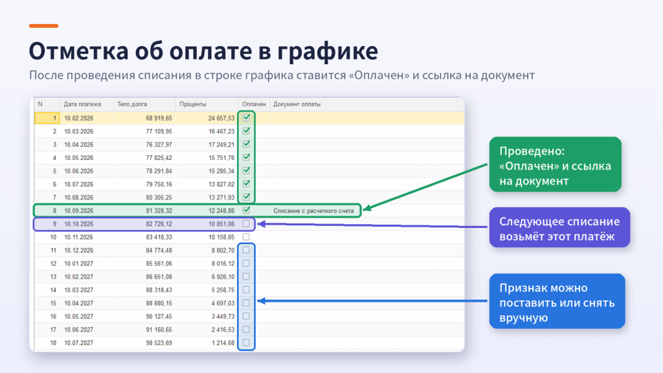Select interest value '1 214,68'

[x=223, y=343]
